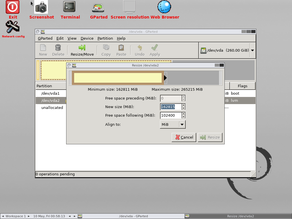
Task: Launch the Terminal desktop icon
Action: tap(69, 7)
